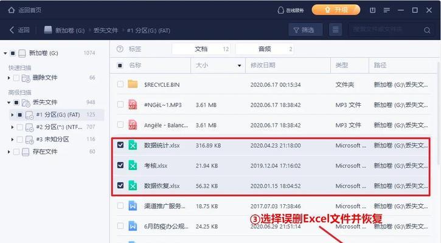This screenshot has height=243, width=441.
Task: Click the 渠道推广服务... Word icon
Action: (133, 206)
